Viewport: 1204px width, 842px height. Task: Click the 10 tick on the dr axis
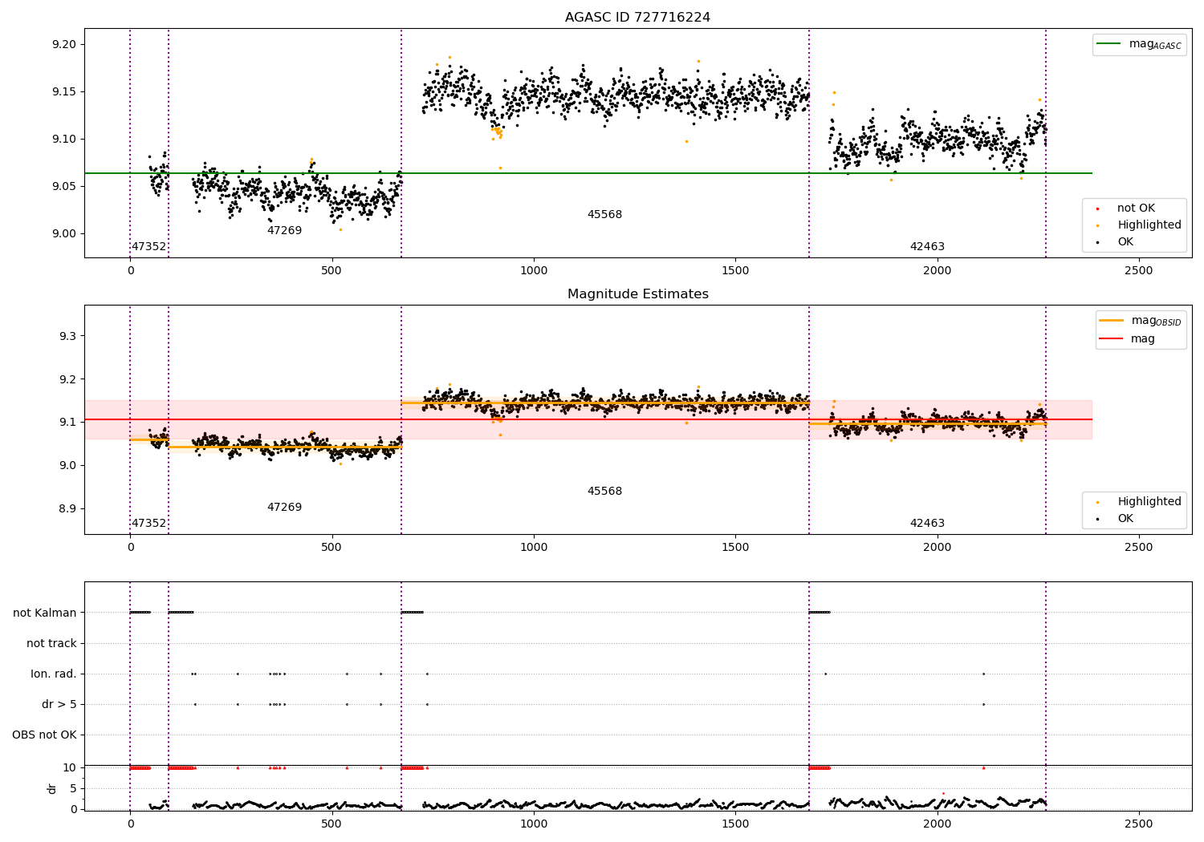(x=70, y=767)
